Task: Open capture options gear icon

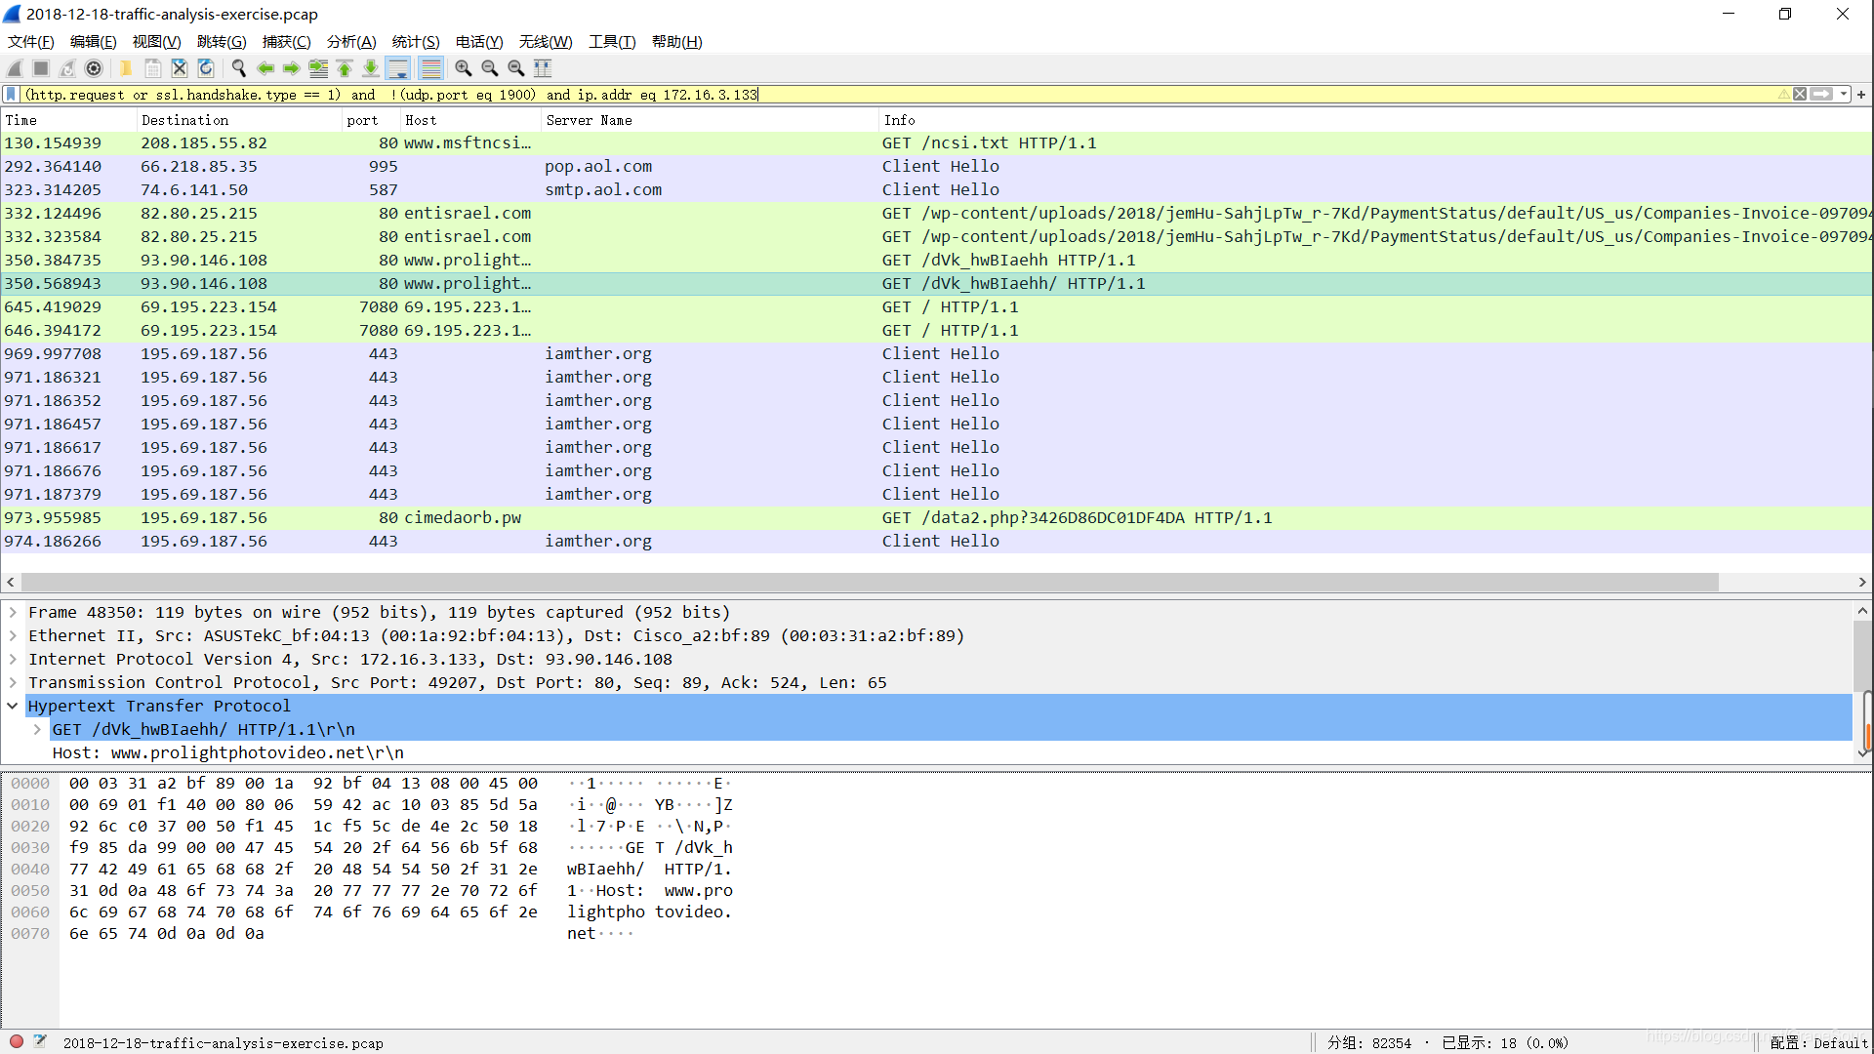Action: point(94,68)
